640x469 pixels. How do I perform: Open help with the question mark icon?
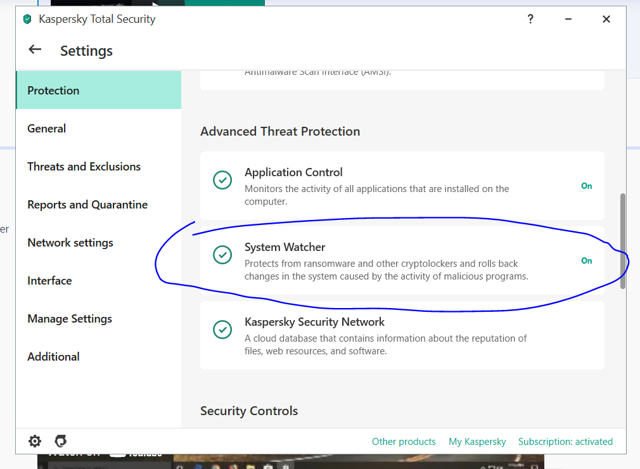pos(530,19)
